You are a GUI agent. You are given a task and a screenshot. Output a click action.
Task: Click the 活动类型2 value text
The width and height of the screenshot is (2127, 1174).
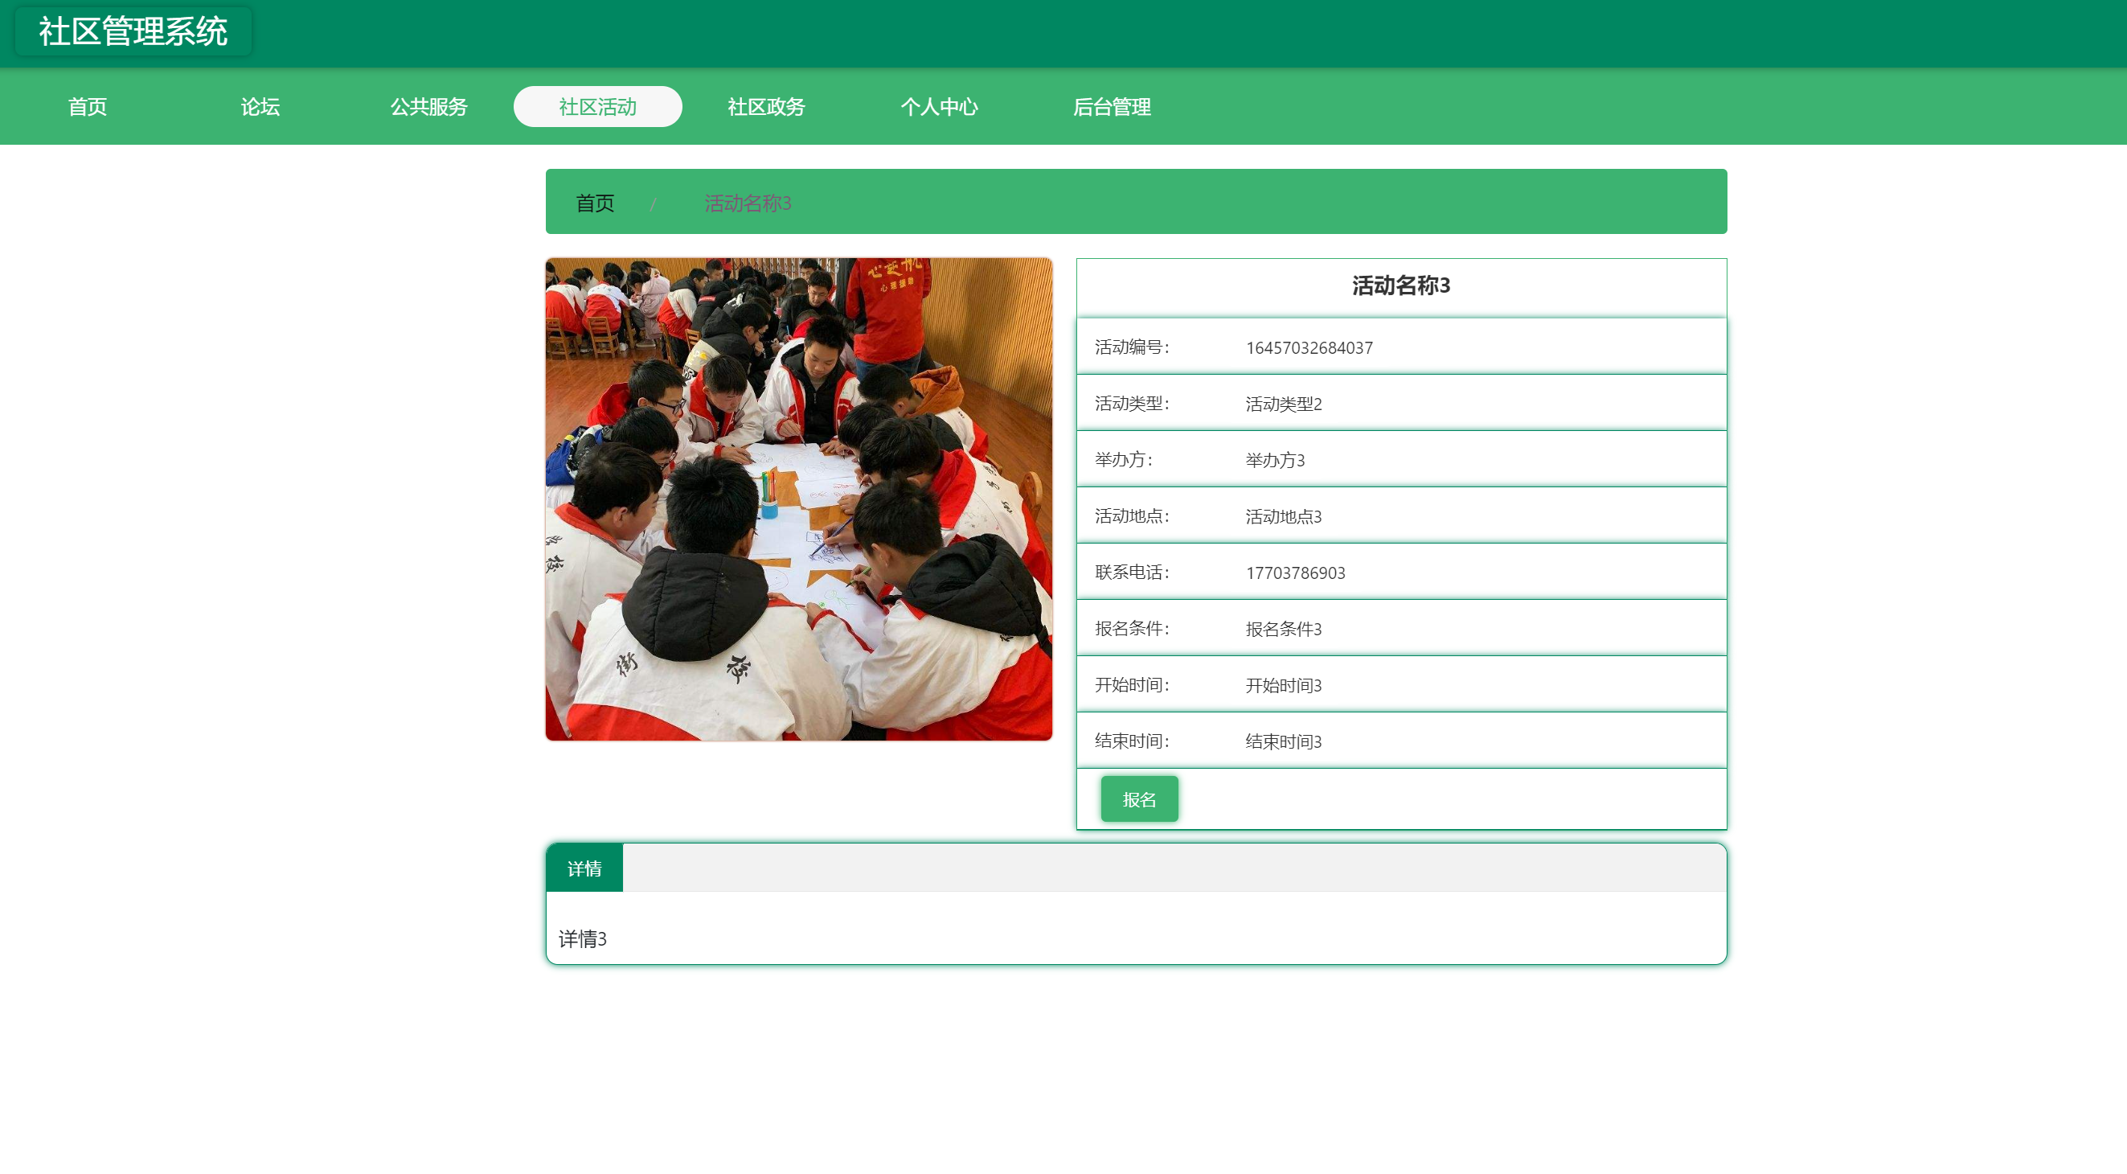coord(1283,404)
